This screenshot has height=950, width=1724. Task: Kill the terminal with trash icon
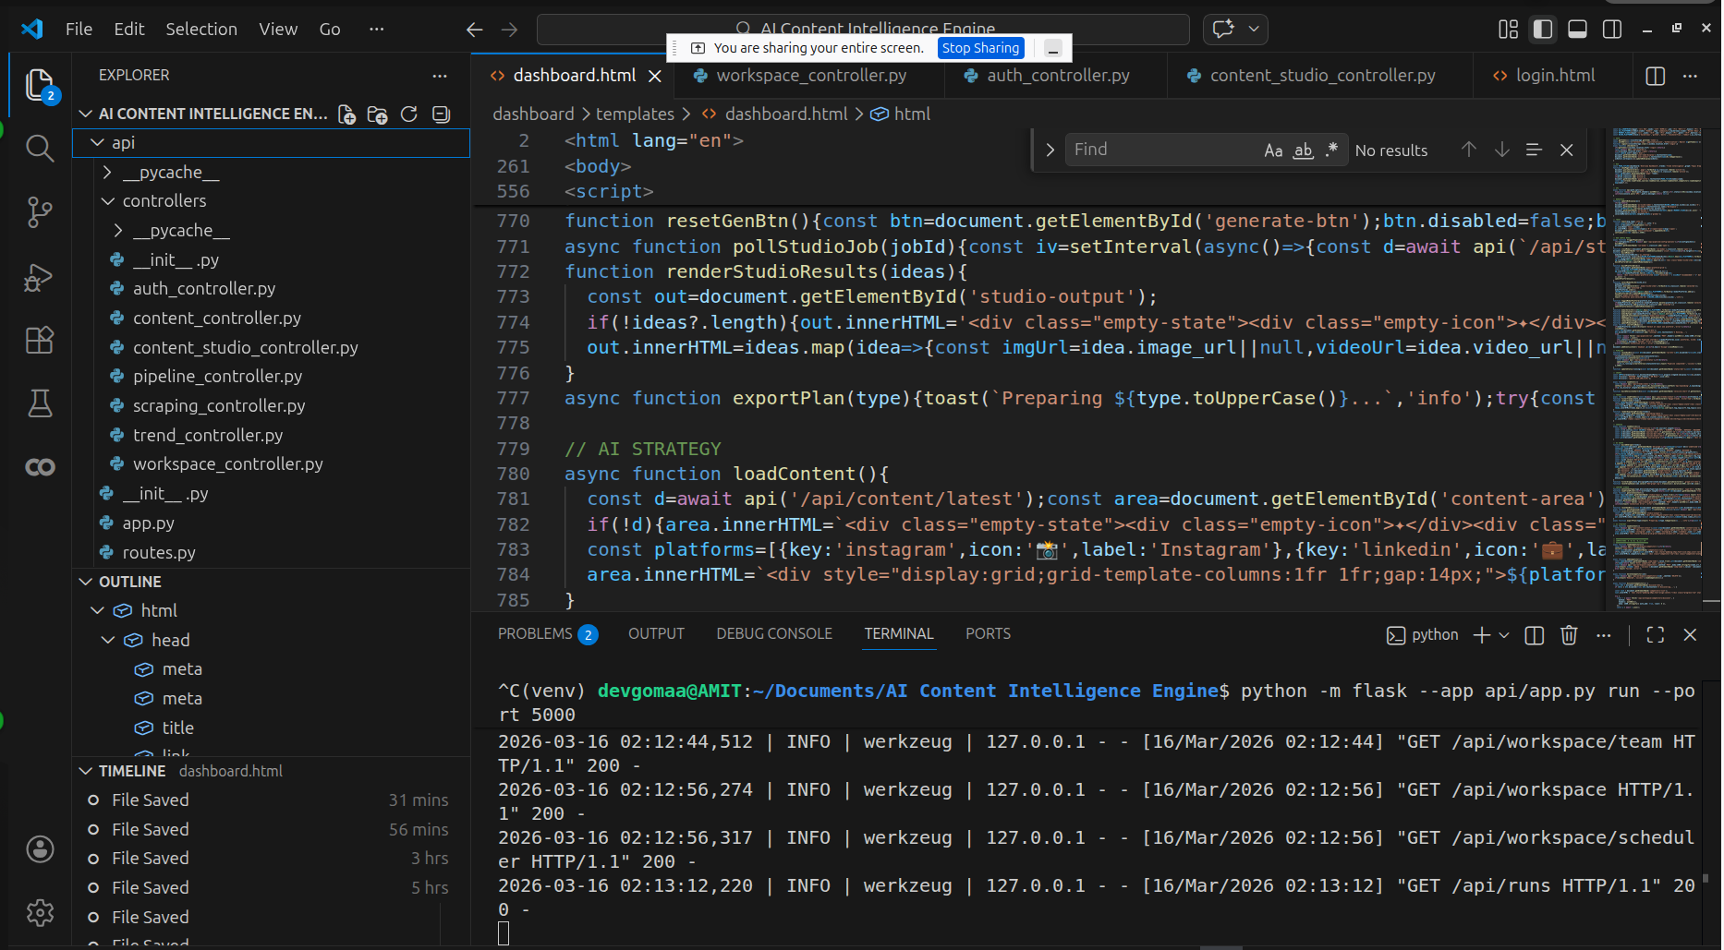(1569, 635)
